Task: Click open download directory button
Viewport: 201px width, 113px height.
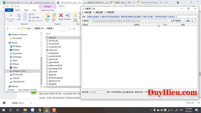Action: (x=176, y=21)
